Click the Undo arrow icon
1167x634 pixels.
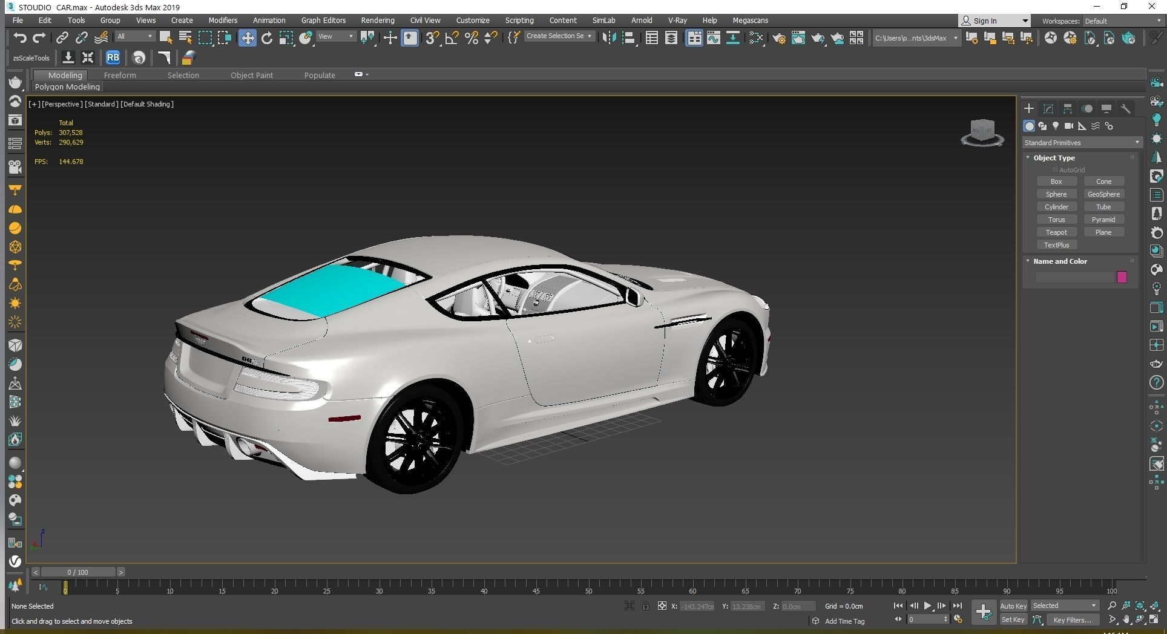tap(19, 38)
